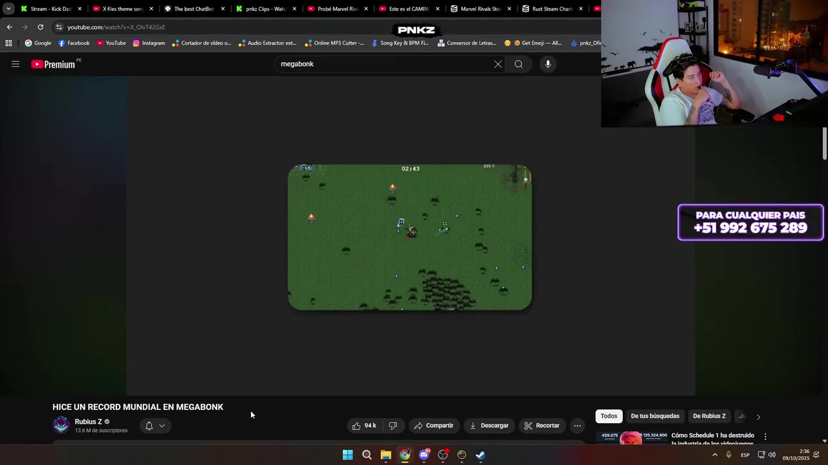Download video with Descargar button

[x=489, y=426]
